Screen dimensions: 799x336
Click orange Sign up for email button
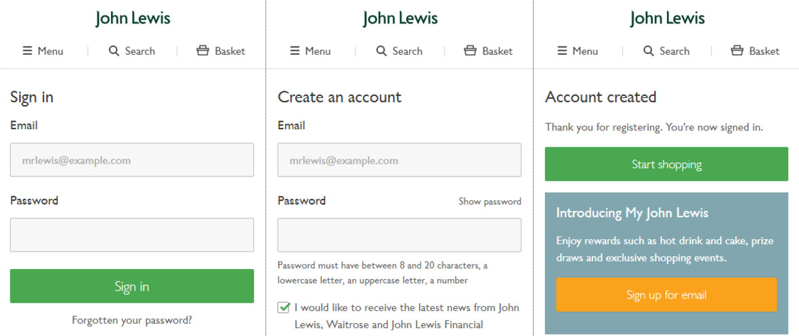point(666,295)
